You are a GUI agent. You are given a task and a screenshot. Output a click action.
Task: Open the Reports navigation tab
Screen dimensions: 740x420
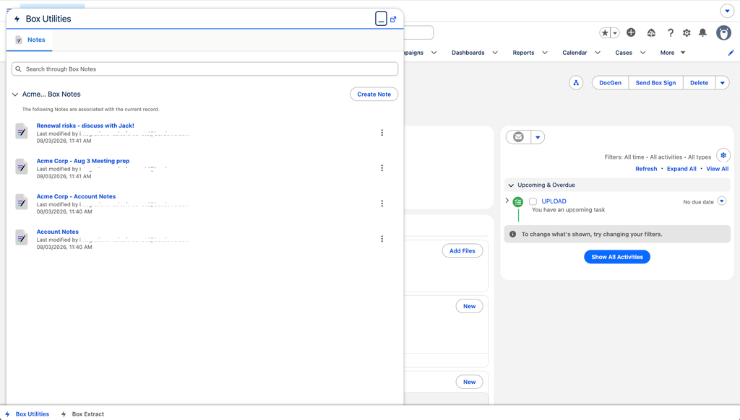point(523,53)
